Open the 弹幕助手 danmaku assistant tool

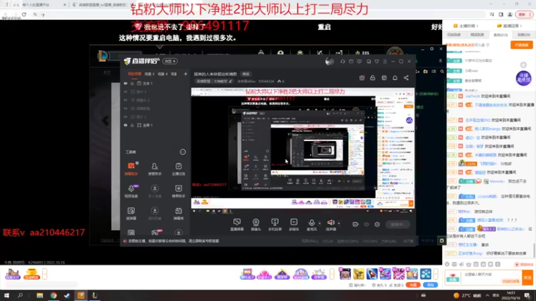(131, 169)
